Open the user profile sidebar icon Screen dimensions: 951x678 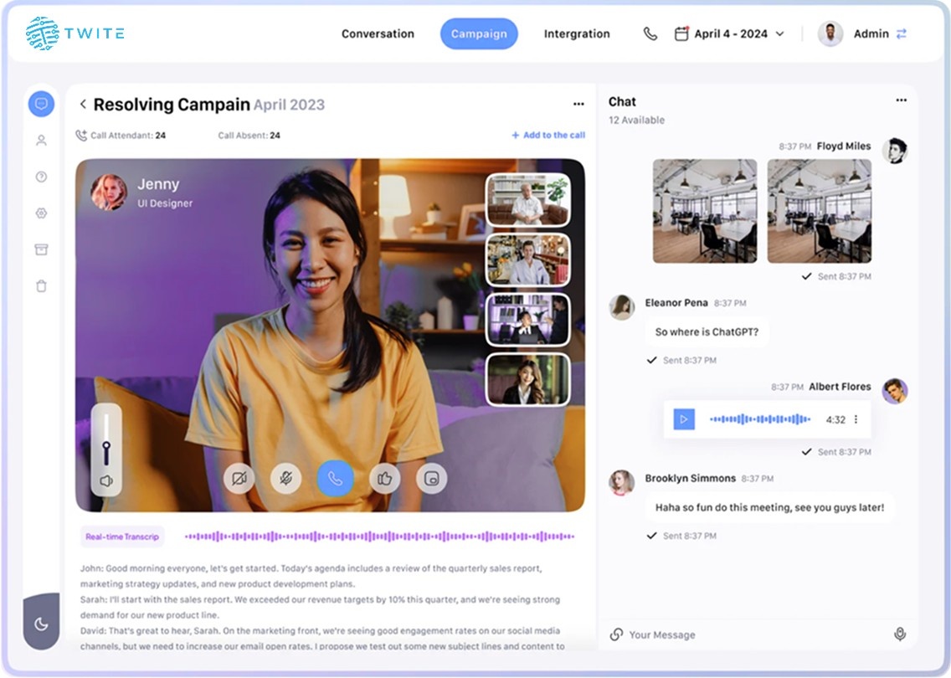(41, 141)
